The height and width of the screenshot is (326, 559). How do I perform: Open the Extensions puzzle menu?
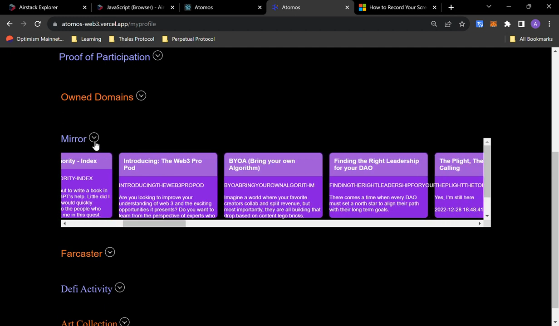(507, 24)
